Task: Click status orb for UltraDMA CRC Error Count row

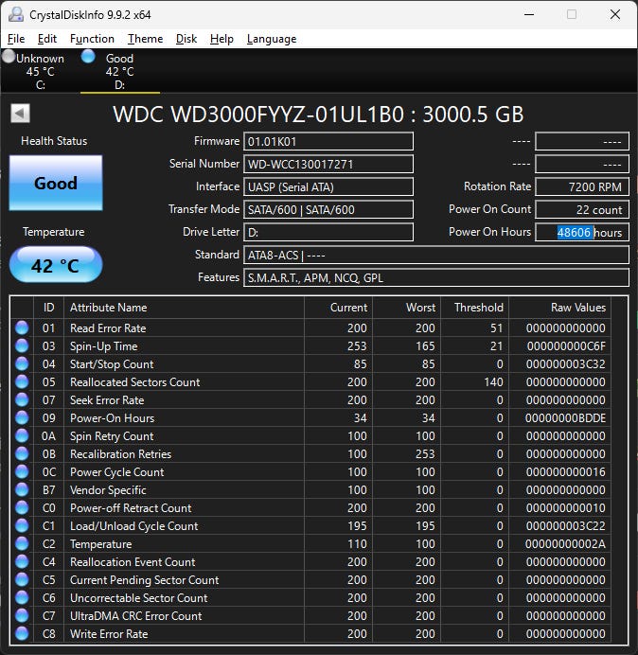Action: click(22, 615)
